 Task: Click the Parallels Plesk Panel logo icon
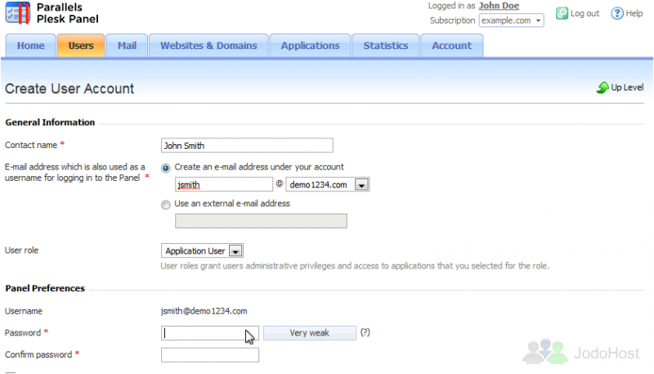[x=18, y=12]
